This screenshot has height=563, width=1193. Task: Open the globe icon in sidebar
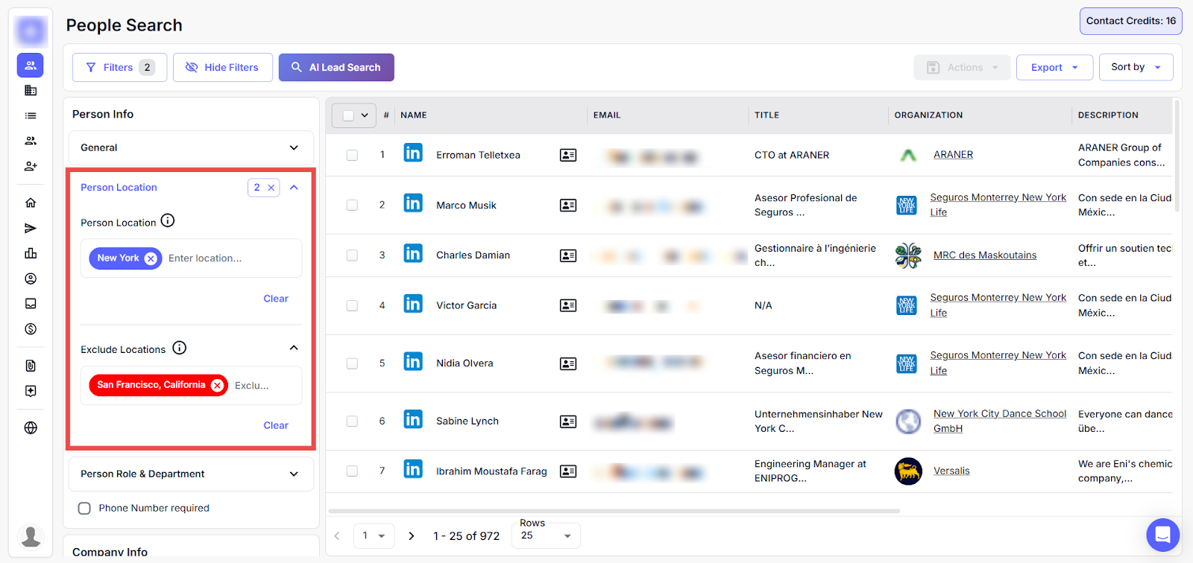(x=31, y=427)
